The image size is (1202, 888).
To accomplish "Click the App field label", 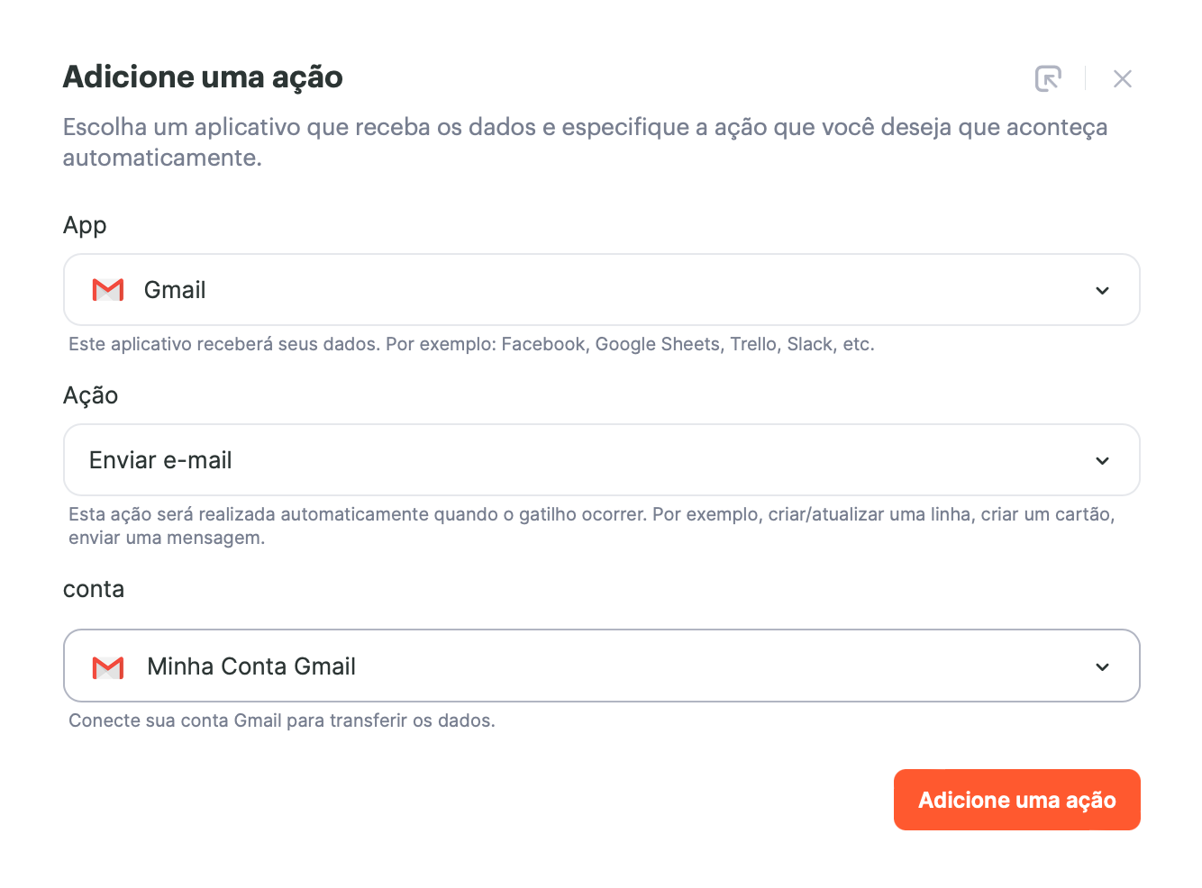I will [85, 226].
